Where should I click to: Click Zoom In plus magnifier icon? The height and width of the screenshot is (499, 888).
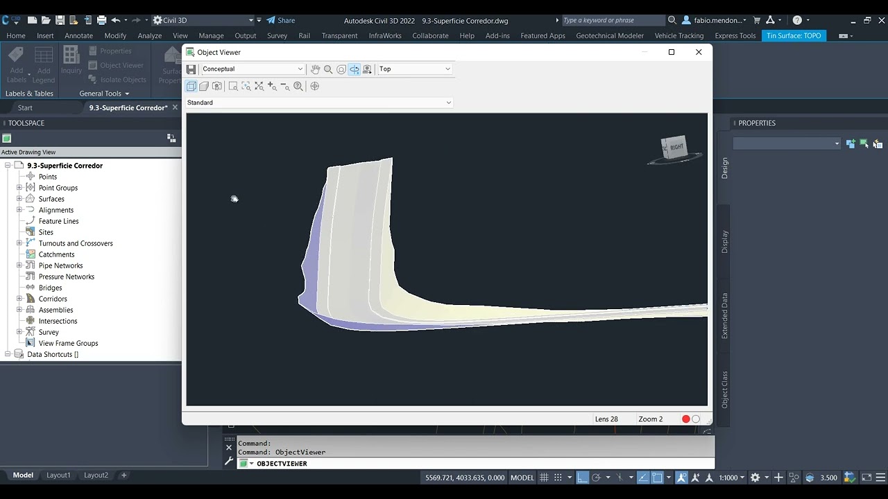click(272, 86)
